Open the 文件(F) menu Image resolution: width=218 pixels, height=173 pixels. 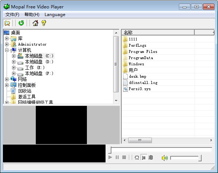pos(12,15)
